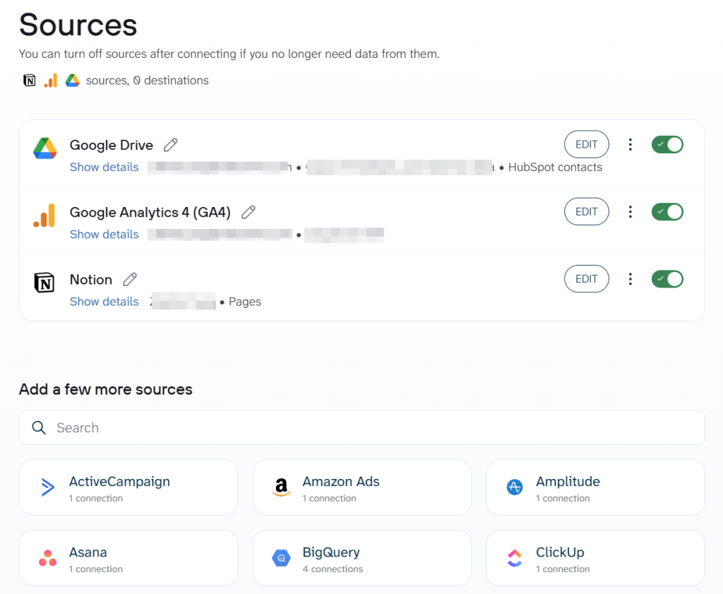This screenshot has width=723, height=594.
Task: Click the Asana icon
Action: [47, 558]
